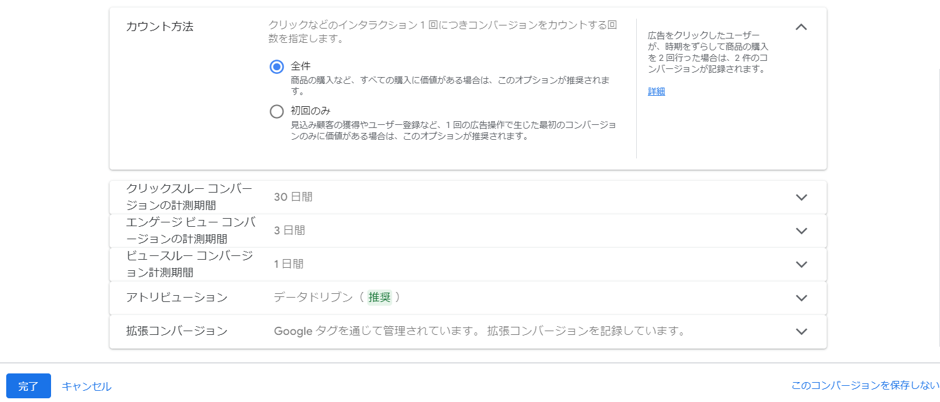The height and width of the screenshot is (402, 940).
Task: Click the 30 日間 value text
Action: [293, 197]
